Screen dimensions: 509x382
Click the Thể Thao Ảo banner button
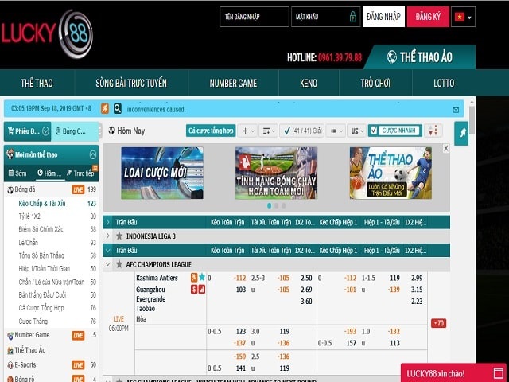(x=420, y=57)
